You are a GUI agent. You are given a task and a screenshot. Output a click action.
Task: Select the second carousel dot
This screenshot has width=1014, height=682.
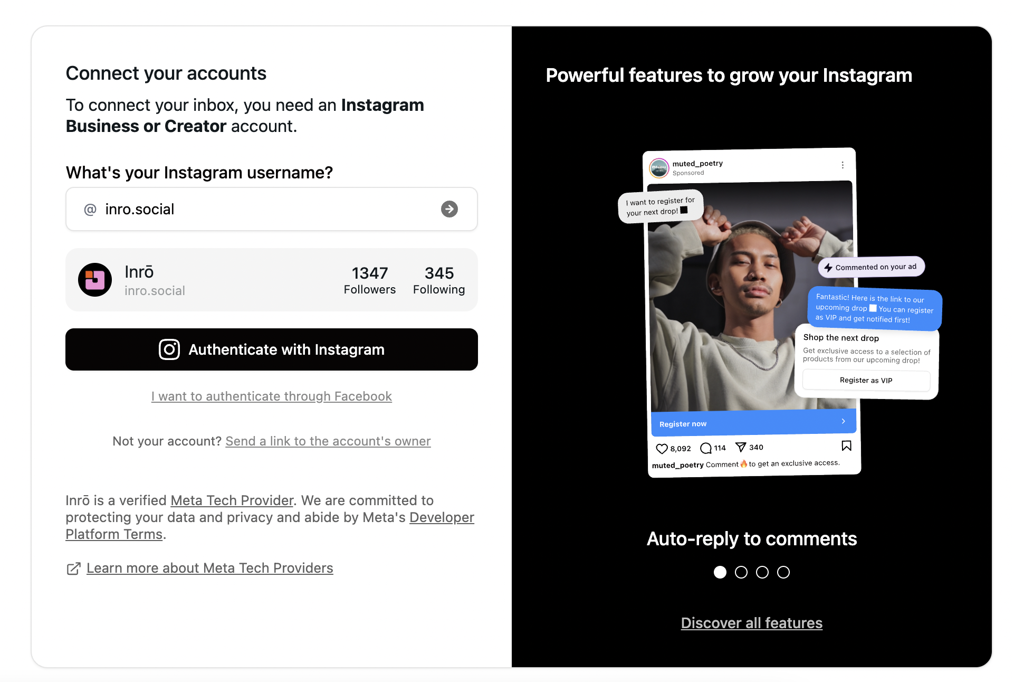(x=741, y=572)
